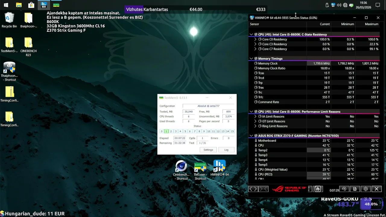
Task: Select TestMem5 taskbar app button
Action: tap(56, 5)
